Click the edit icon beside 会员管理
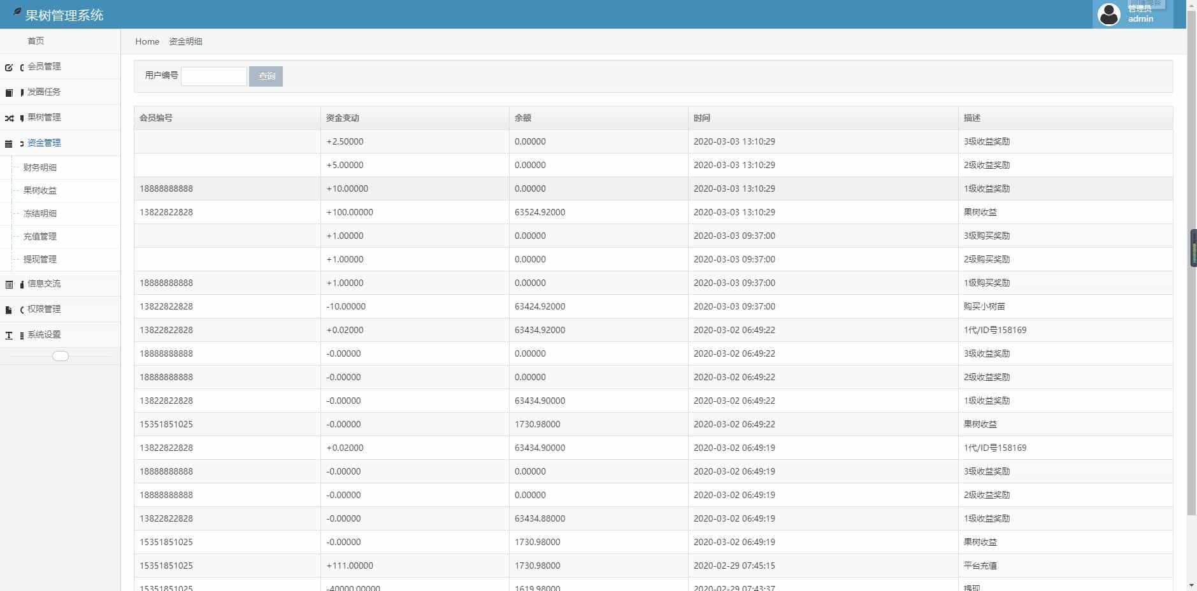1197x591 pixels. pyautogui.click(x=9, y=67)
